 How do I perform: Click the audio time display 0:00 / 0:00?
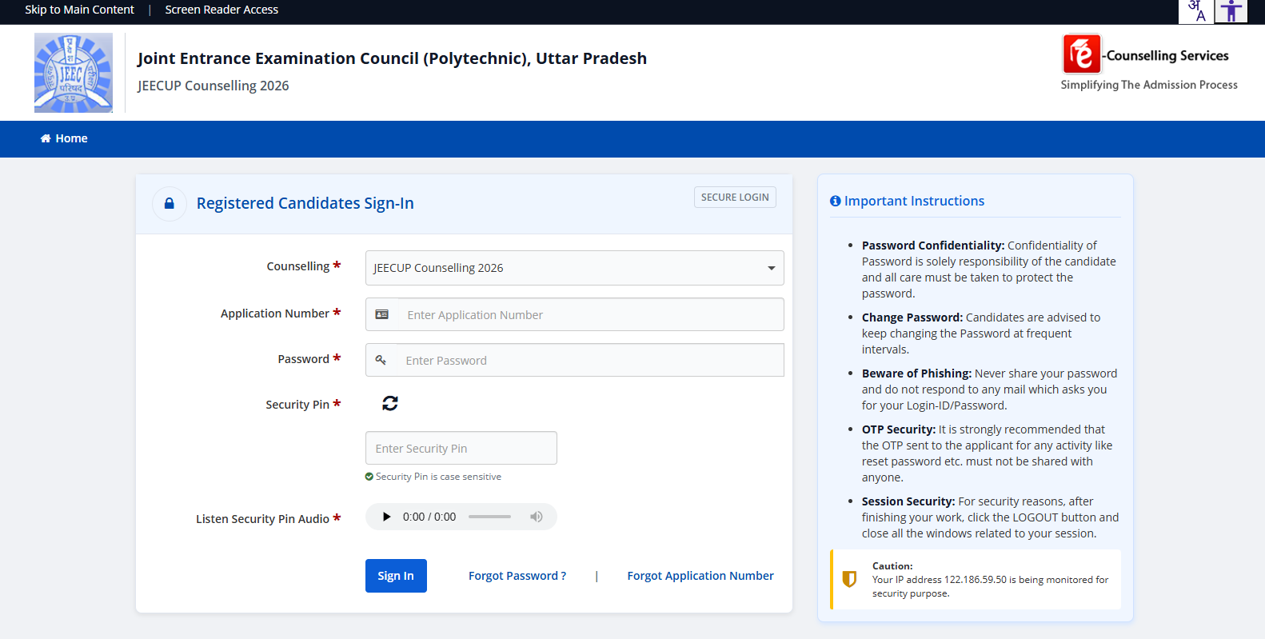click(x=429, y=517)
